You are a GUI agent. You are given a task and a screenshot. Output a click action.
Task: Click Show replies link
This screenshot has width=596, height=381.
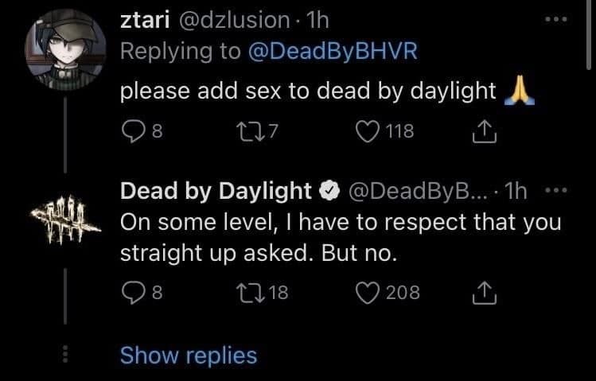189,356
